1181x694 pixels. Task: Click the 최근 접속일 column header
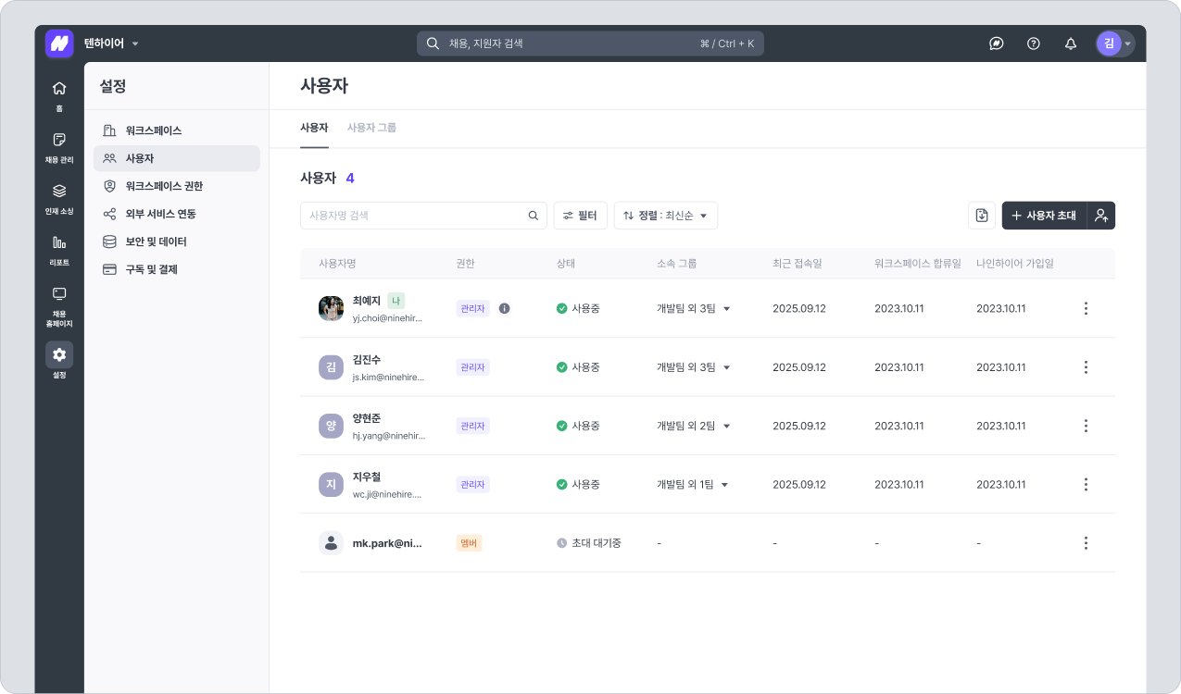click(x=798, y=264)
